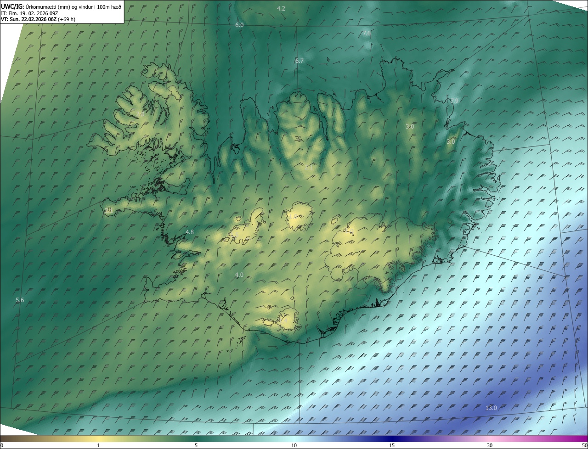This screenshot has width=588, height=449.
Task: Click the 7.6 value label on the map
Action: pyautogui.click(x=367, y=33)
